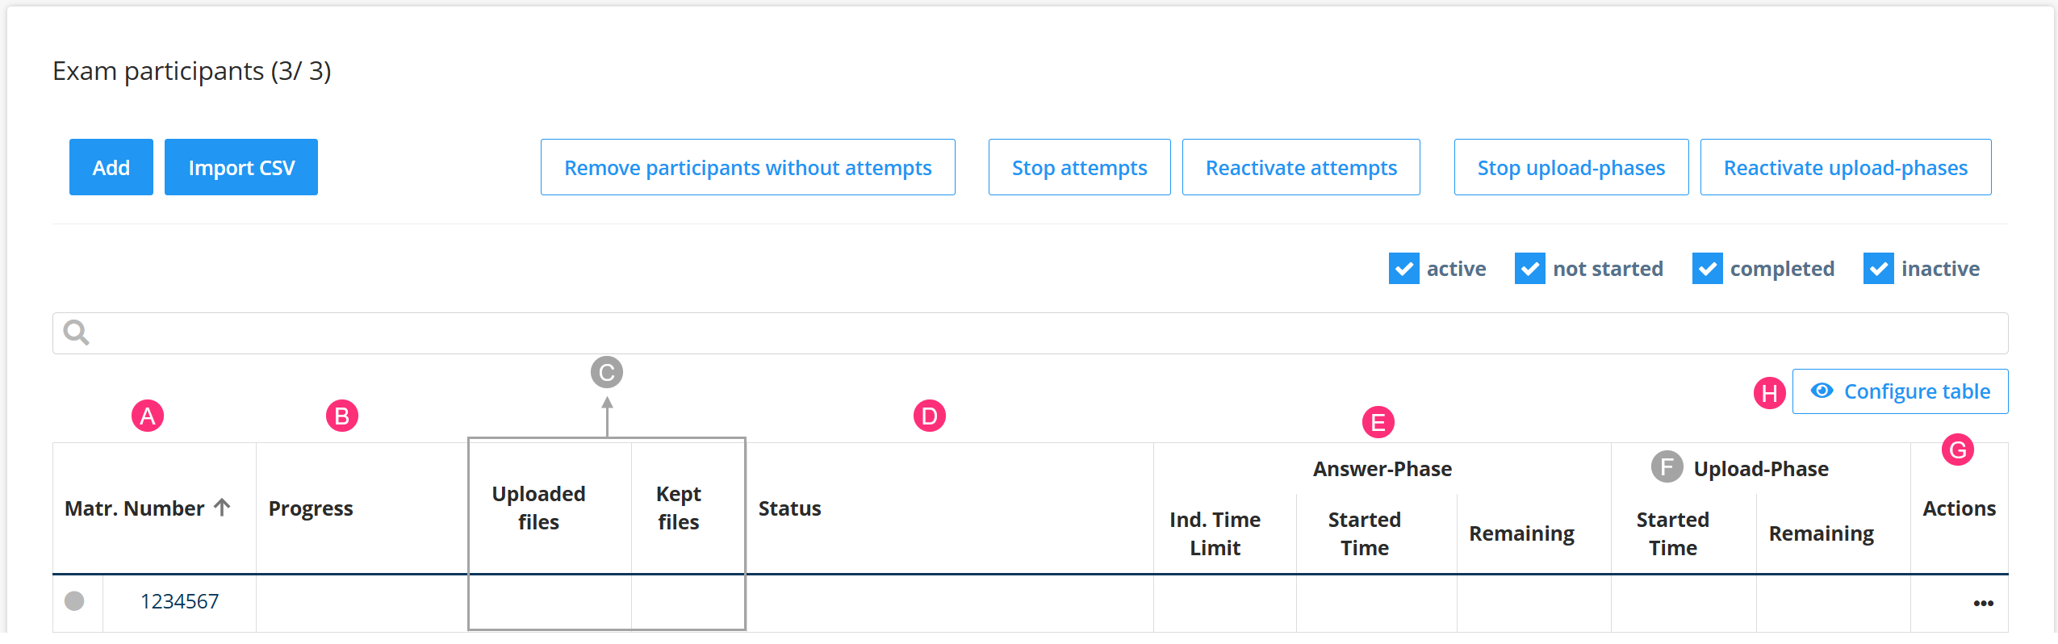Toggle the not started filter checkbox

click(x=1529, y=269)
